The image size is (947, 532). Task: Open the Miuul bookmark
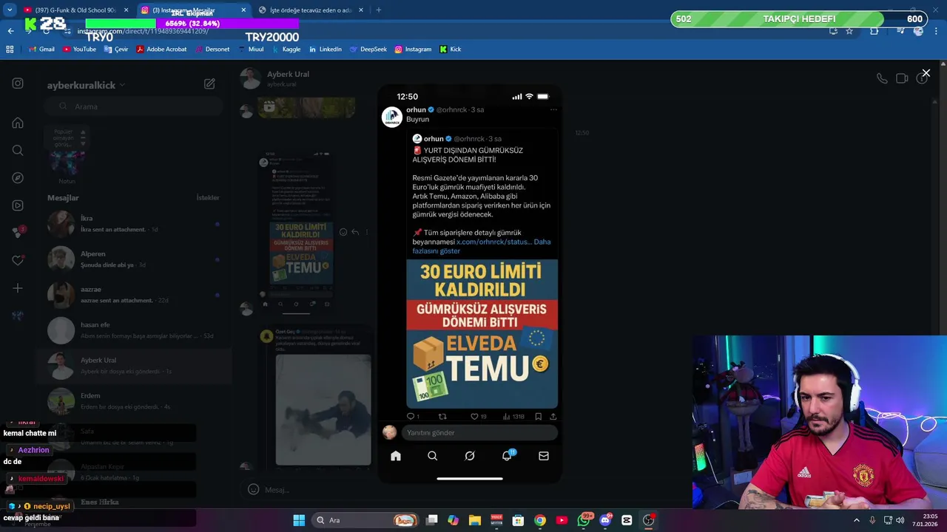coord(252,50)
